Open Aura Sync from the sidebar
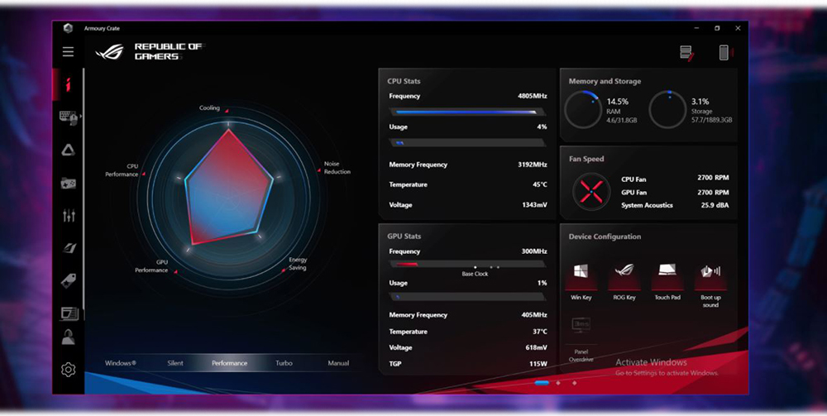This screenshot has height=416, width=827. coord(68,150)
